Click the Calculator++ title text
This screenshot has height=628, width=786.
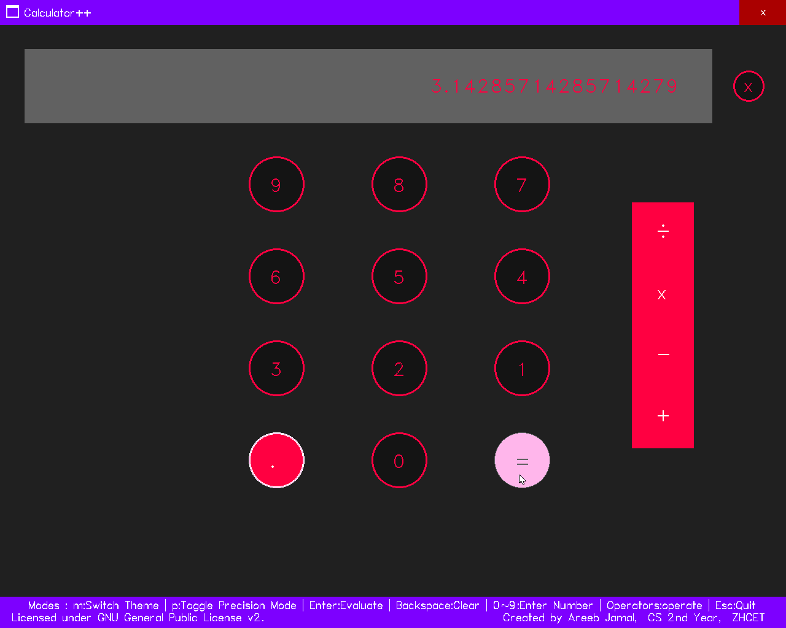point(58,12)
